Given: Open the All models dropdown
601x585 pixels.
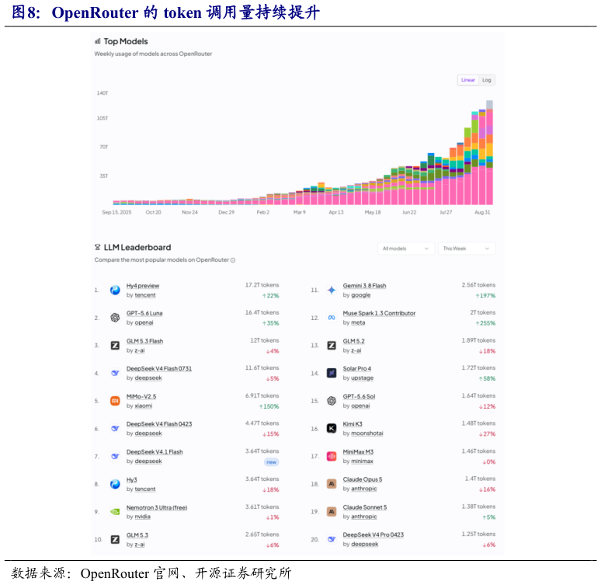Looking at the screenshot, I should tap(406, 249).
